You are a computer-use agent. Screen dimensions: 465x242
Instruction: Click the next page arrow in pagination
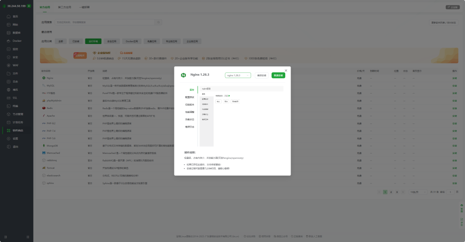[403, 192]
